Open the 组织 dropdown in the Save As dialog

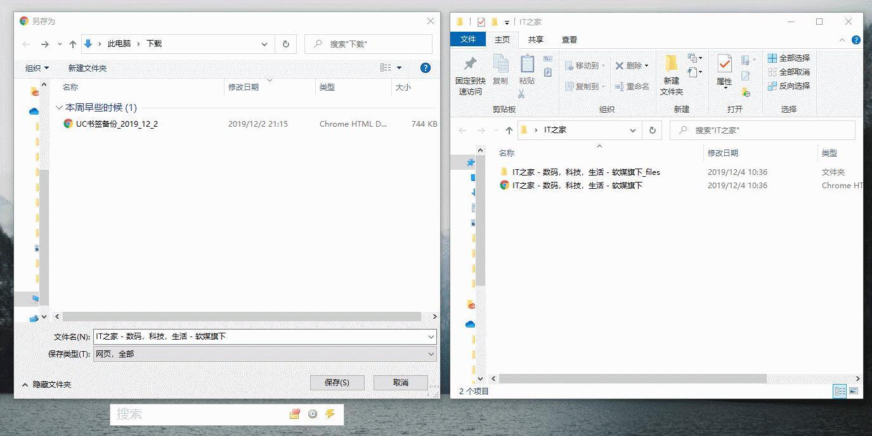pyautogui.click(x=37, y=68)
